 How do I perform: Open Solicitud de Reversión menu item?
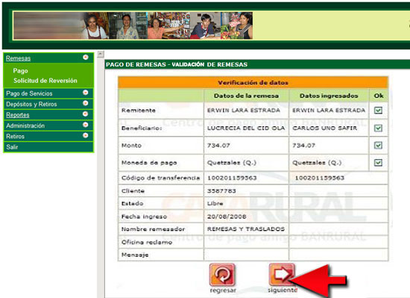[45, 81]
